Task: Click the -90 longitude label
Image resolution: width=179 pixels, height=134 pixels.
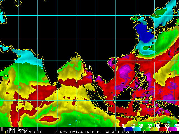Action: pos(77,122)
